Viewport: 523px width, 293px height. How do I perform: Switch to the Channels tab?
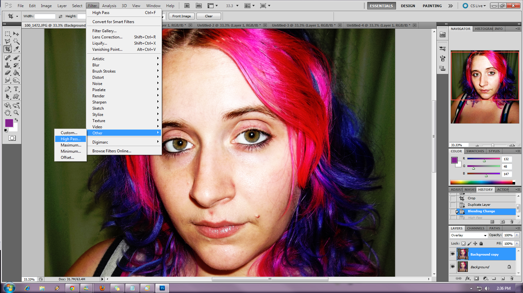tap(475, 229)
